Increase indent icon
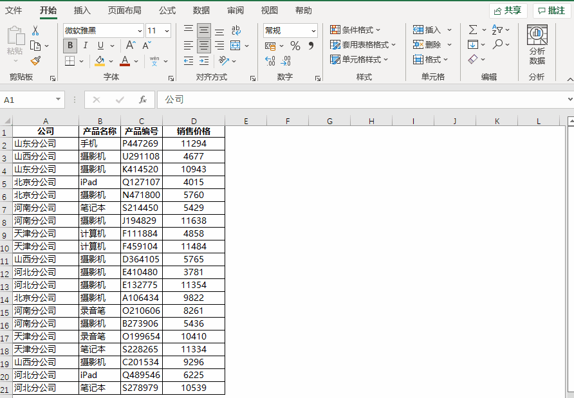The width and height of the screenshot is (574, 398). [204, 60]
